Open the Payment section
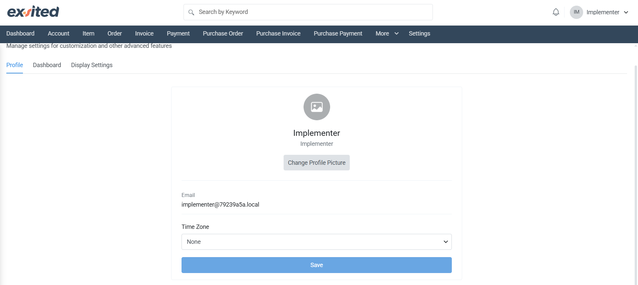 tap(178, 34)
